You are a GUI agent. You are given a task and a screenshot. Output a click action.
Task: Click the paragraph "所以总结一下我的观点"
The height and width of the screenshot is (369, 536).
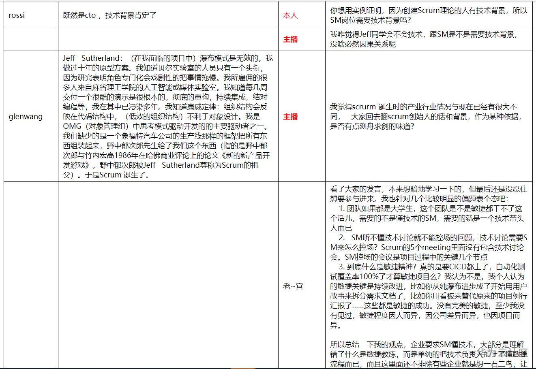(429, 354)
